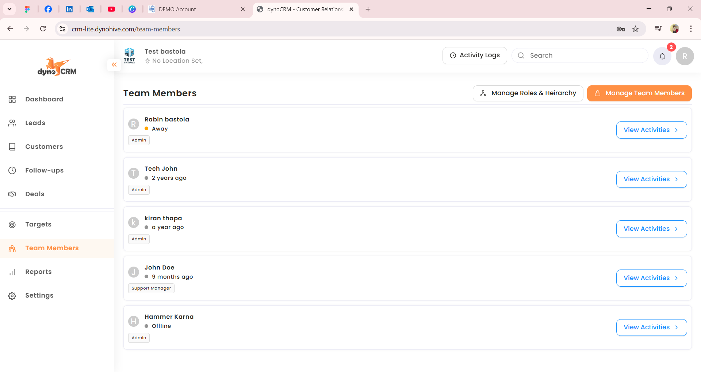Open the Test bastola company logo

click(129, 56)
